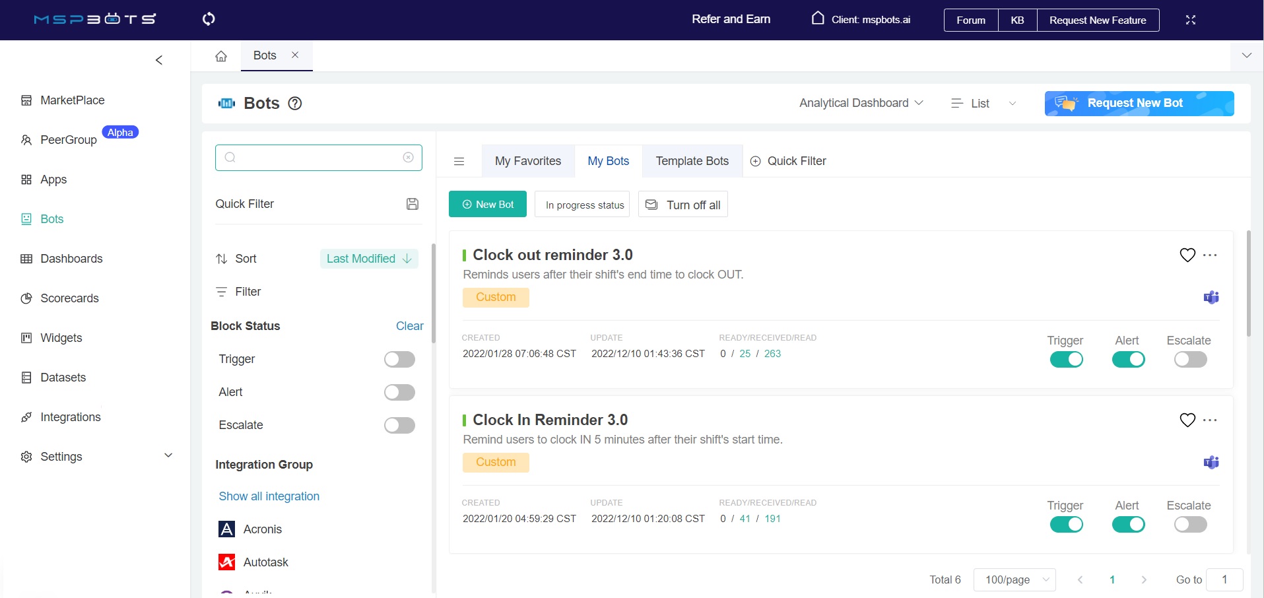Enable the Trigger block status filter
1264x598 pixels.
(399, 359)
